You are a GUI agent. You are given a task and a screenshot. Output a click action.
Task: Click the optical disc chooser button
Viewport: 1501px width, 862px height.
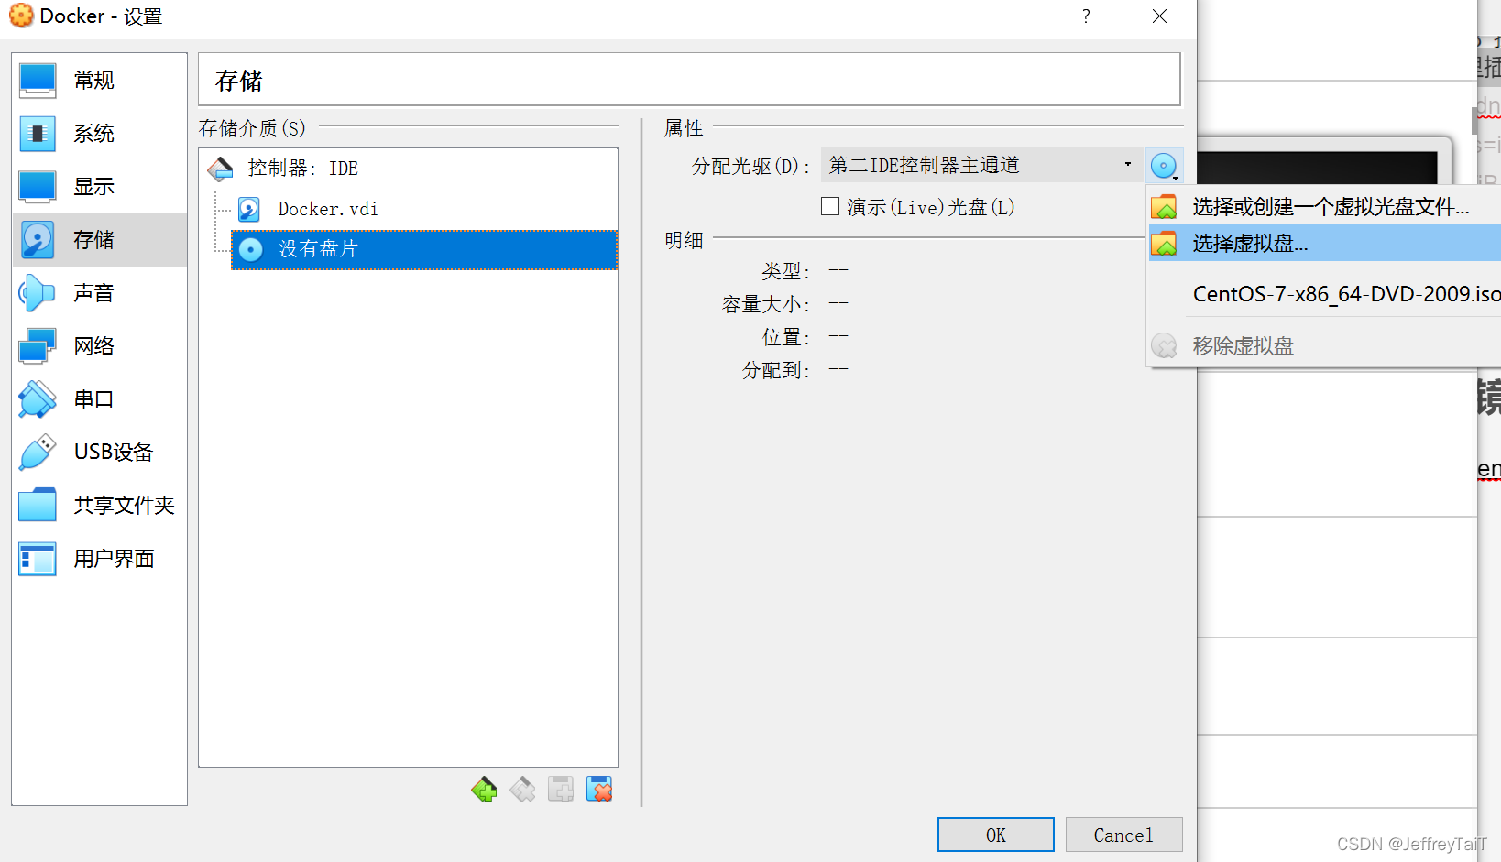click(x=1164, y=166)
